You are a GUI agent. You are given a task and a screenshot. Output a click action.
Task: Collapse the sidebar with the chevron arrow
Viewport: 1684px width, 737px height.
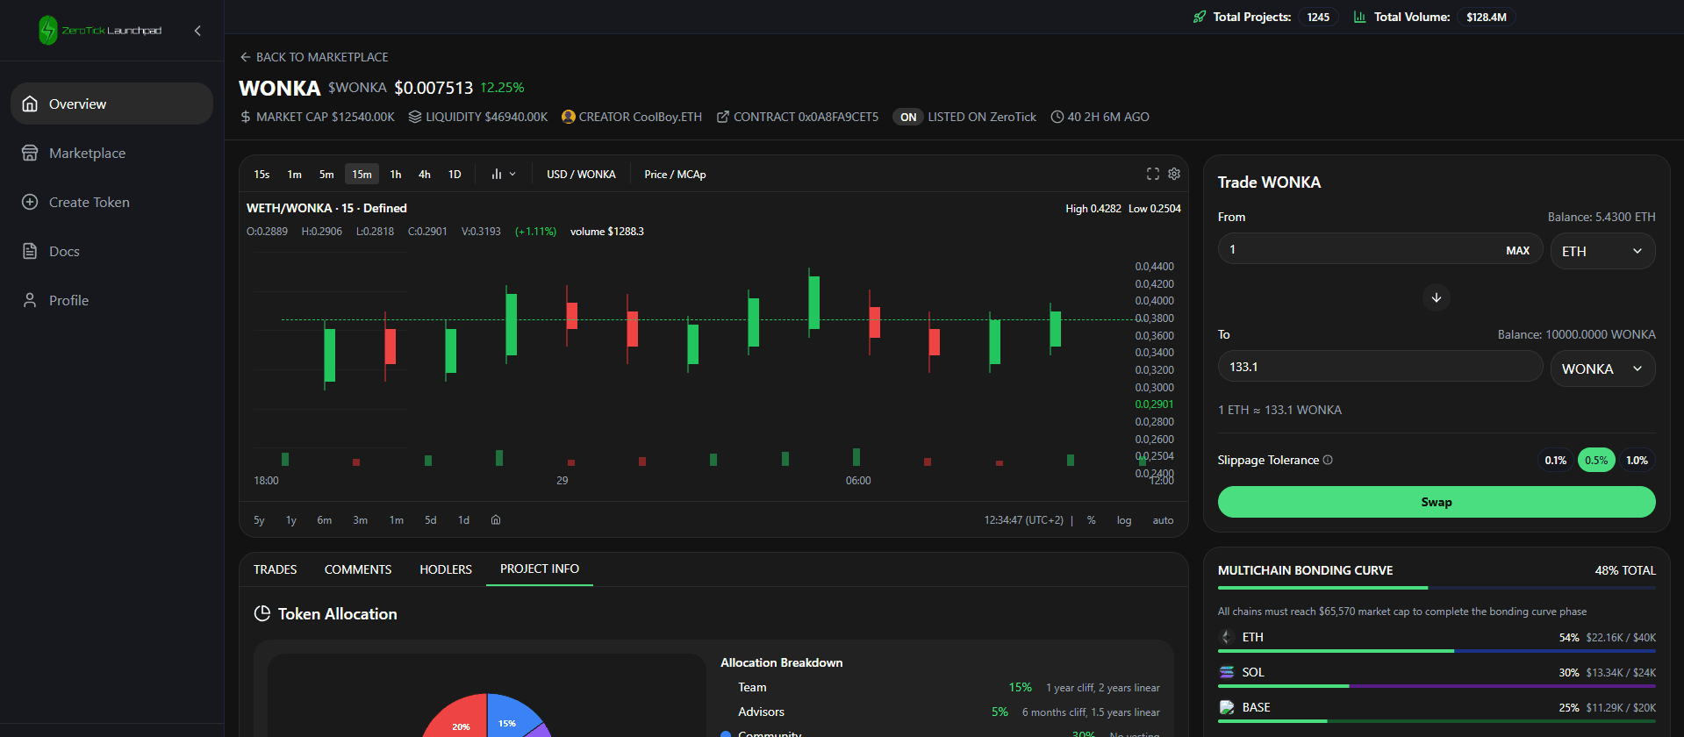[197, 31]
